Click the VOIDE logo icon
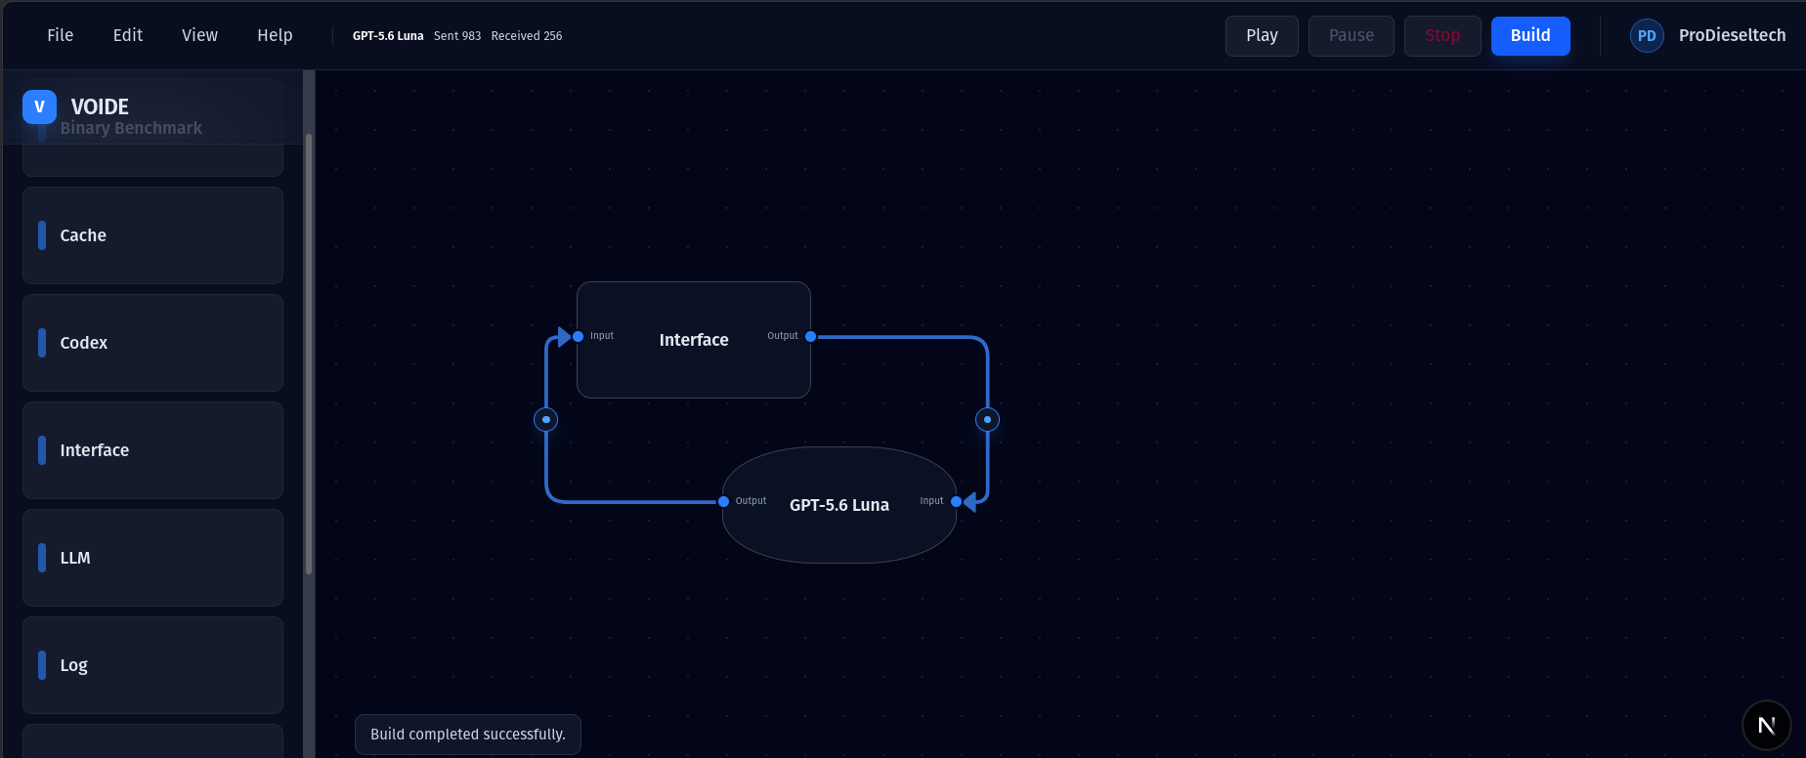The height and width of the screenshot is (758, 1806). (39, 106)
